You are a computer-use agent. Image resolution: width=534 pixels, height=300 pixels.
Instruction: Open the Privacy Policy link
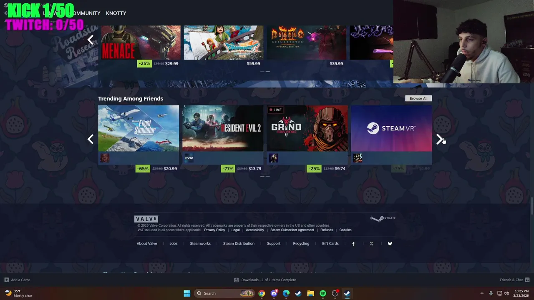click(214, 230)
